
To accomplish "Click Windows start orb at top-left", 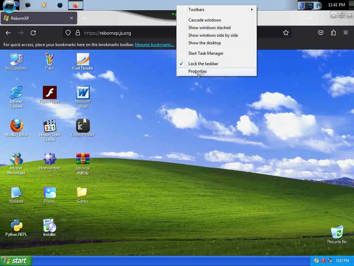I will (x=9, y=6).
